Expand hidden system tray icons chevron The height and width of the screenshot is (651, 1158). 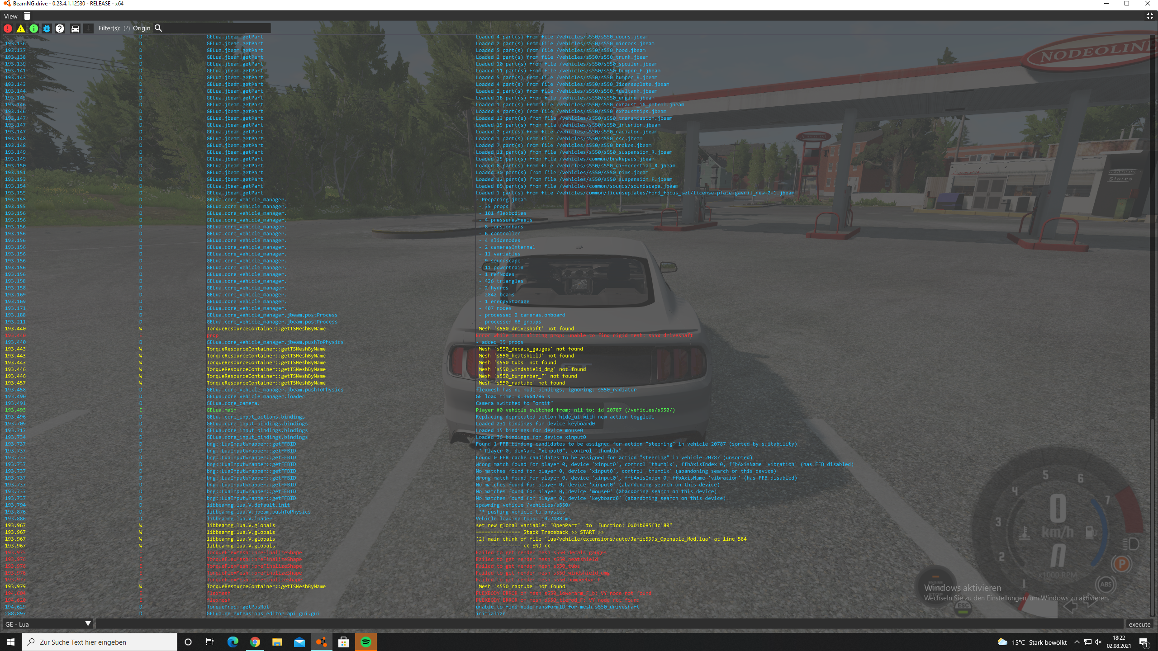[1077, 642]
